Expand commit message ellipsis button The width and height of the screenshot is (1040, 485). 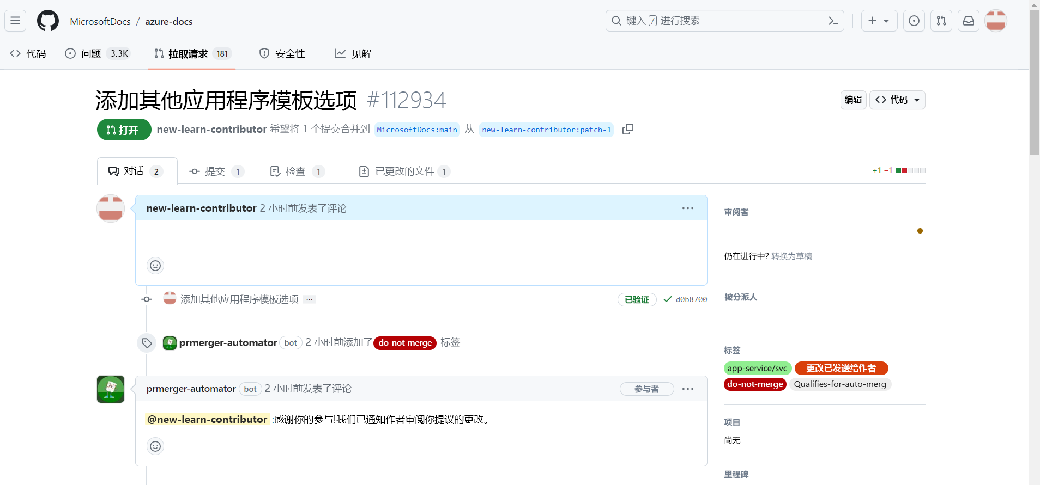pyautogui.click(x=310, y=299)
